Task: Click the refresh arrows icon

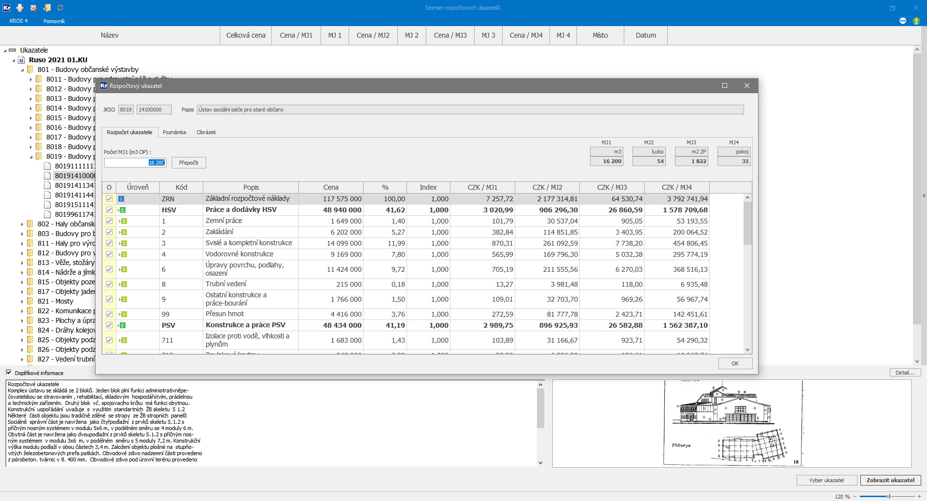Action: (x=60, y=8)
